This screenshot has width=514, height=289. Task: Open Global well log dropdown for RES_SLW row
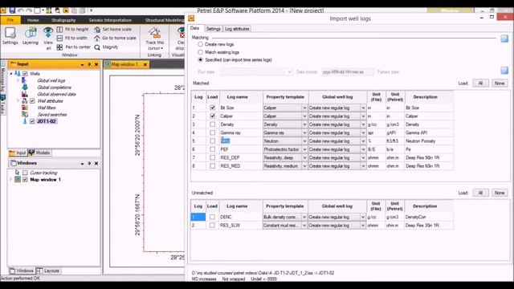click(362, 226)
